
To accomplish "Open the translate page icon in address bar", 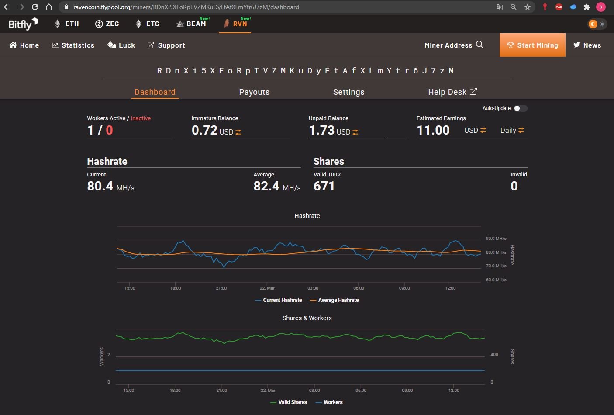I will (500, 7).
